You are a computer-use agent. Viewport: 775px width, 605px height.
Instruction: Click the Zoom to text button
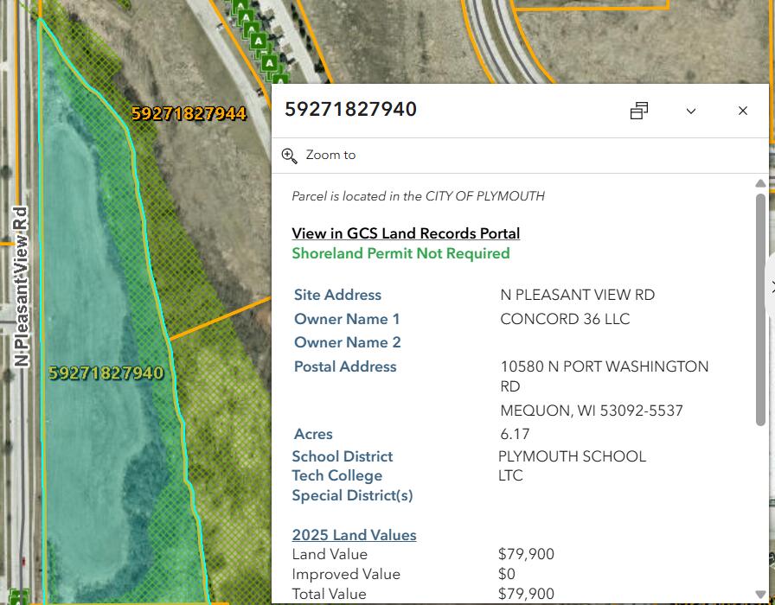[330, 156]
